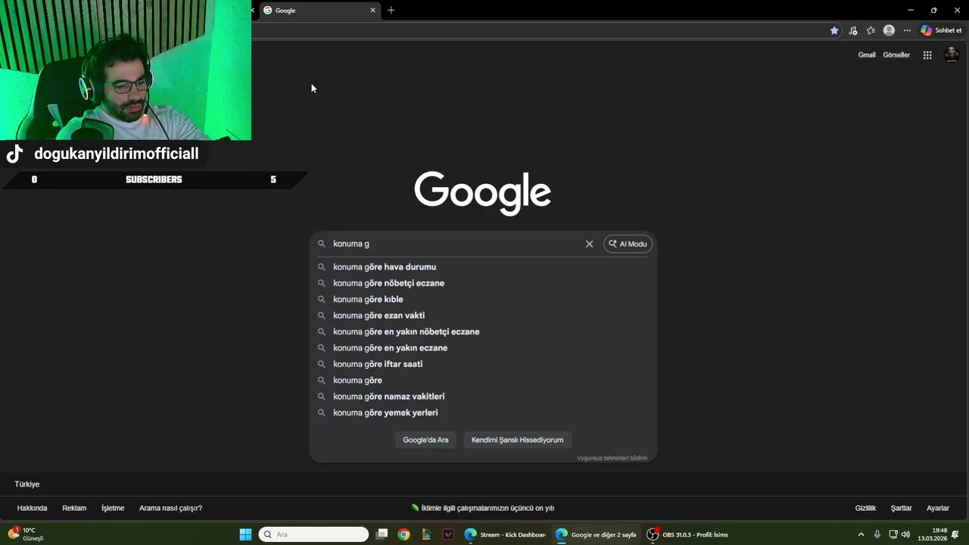Open the browser profile icon
Image resolution: width=969 pixels, height=545 pixels.
(889, 30)
